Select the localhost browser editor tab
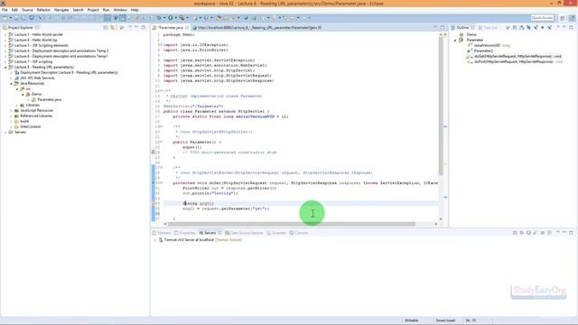 coord(256,28)
